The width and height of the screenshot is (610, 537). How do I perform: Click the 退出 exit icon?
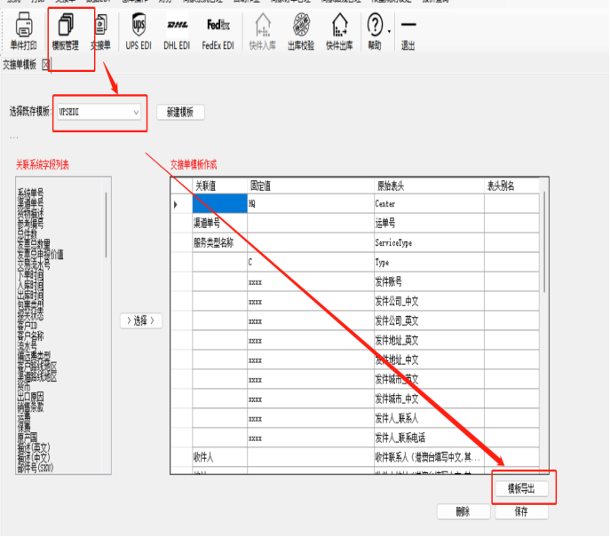(x=408, y=31)
